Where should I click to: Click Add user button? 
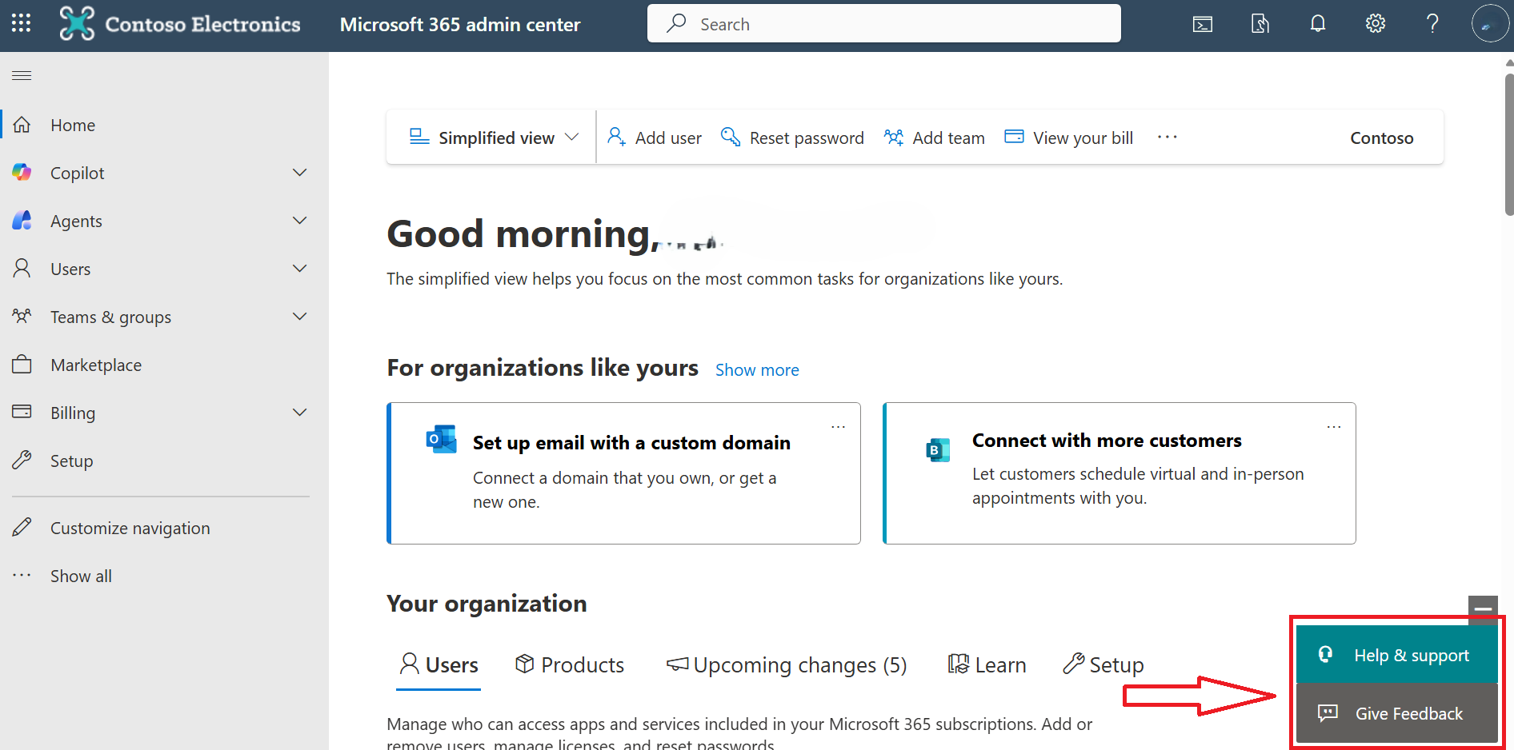click(x=655, y=138)
